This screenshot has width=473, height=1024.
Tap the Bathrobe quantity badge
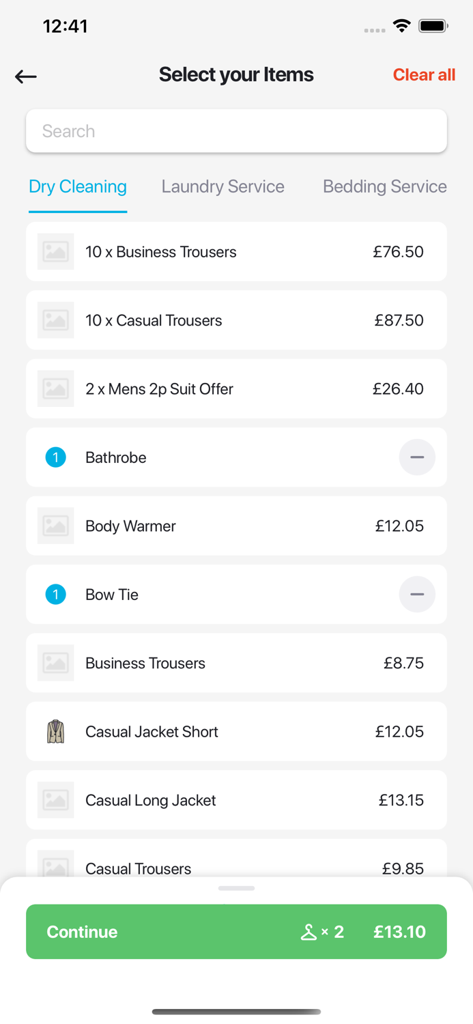click(x=55, y=457)
